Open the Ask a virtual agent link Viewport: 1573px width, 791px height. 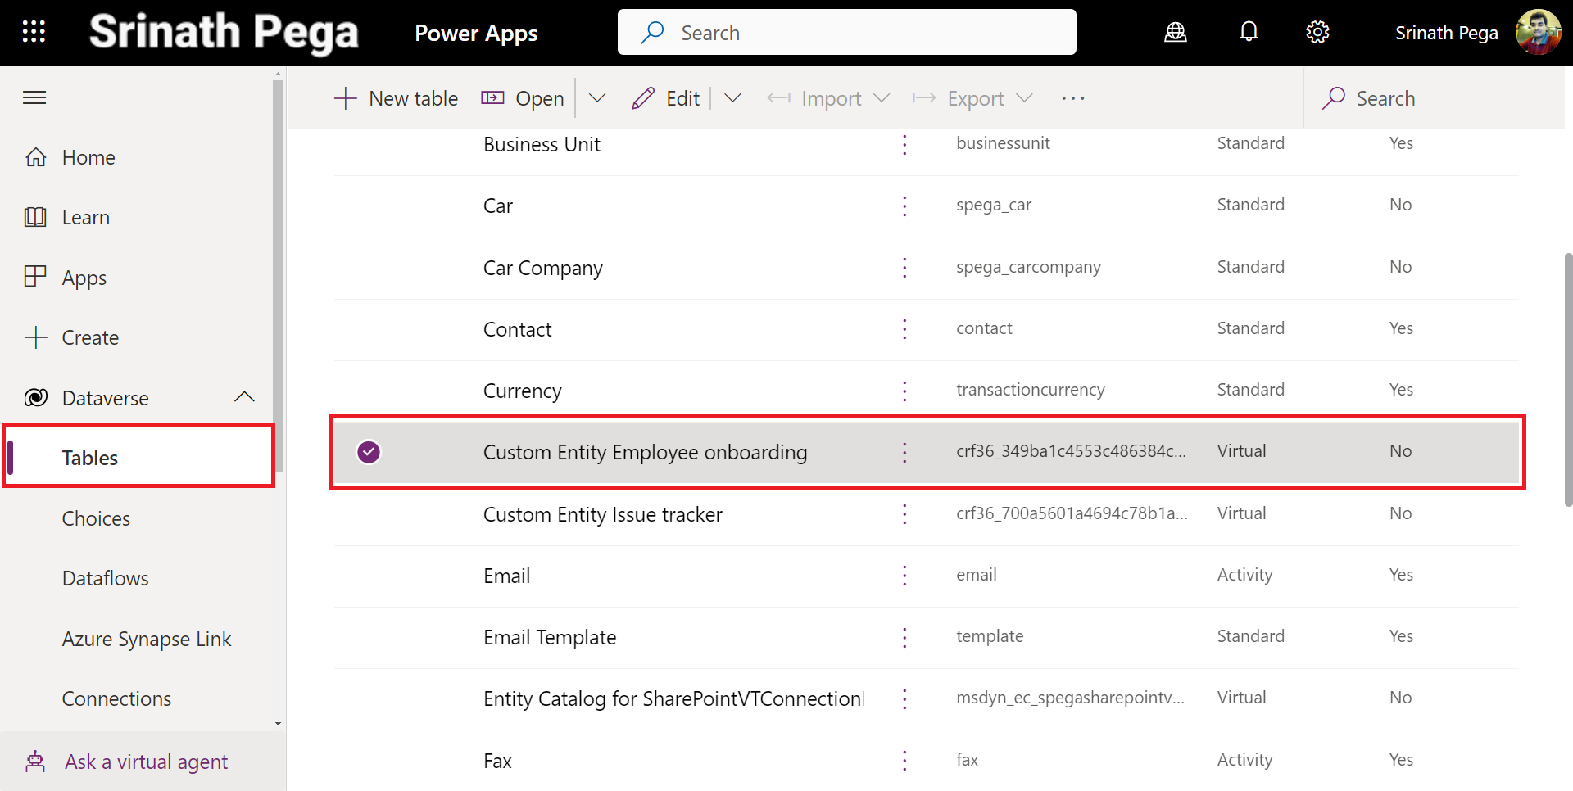(x=146, y=762)
